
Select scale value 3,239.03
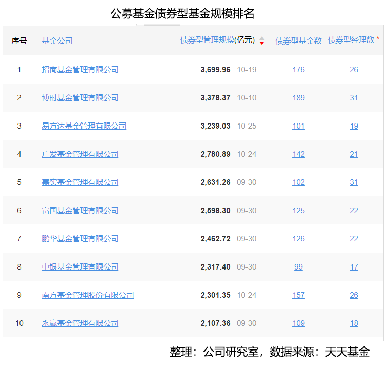click(x=215, y=126)
